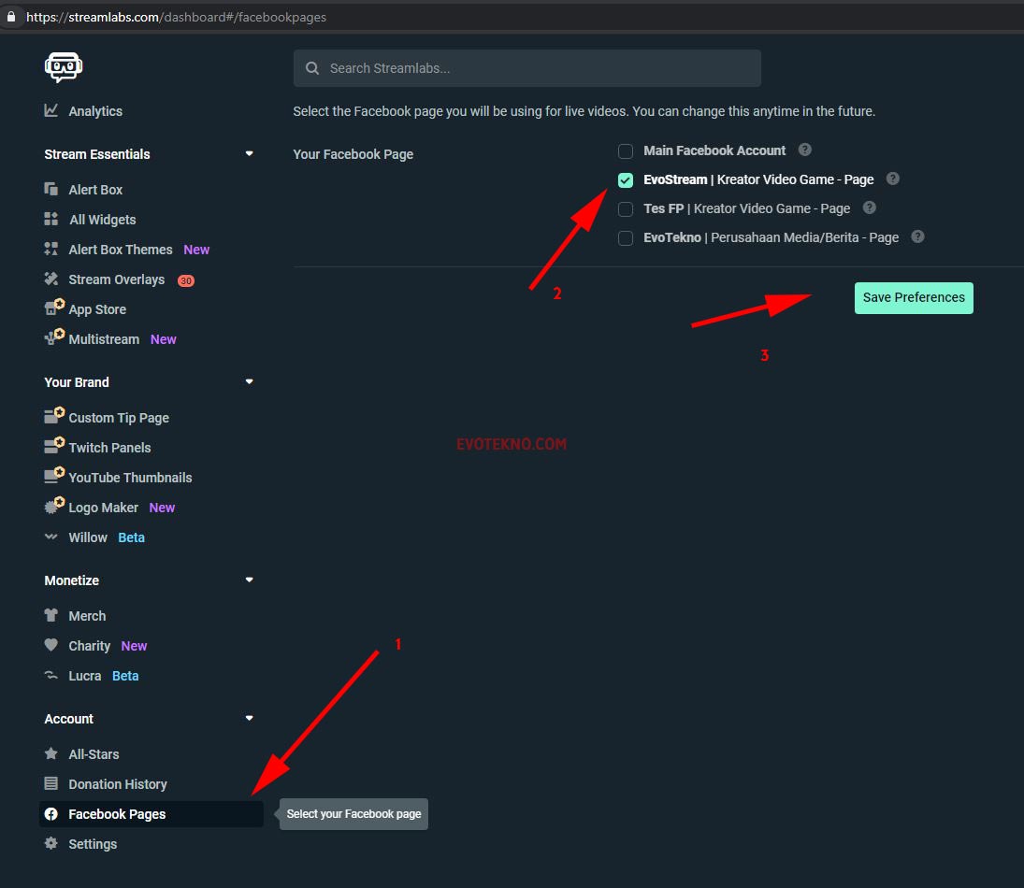The image size is (1024, 888).
Task: Click the Logo Maker New label
Action: [162, 508]
